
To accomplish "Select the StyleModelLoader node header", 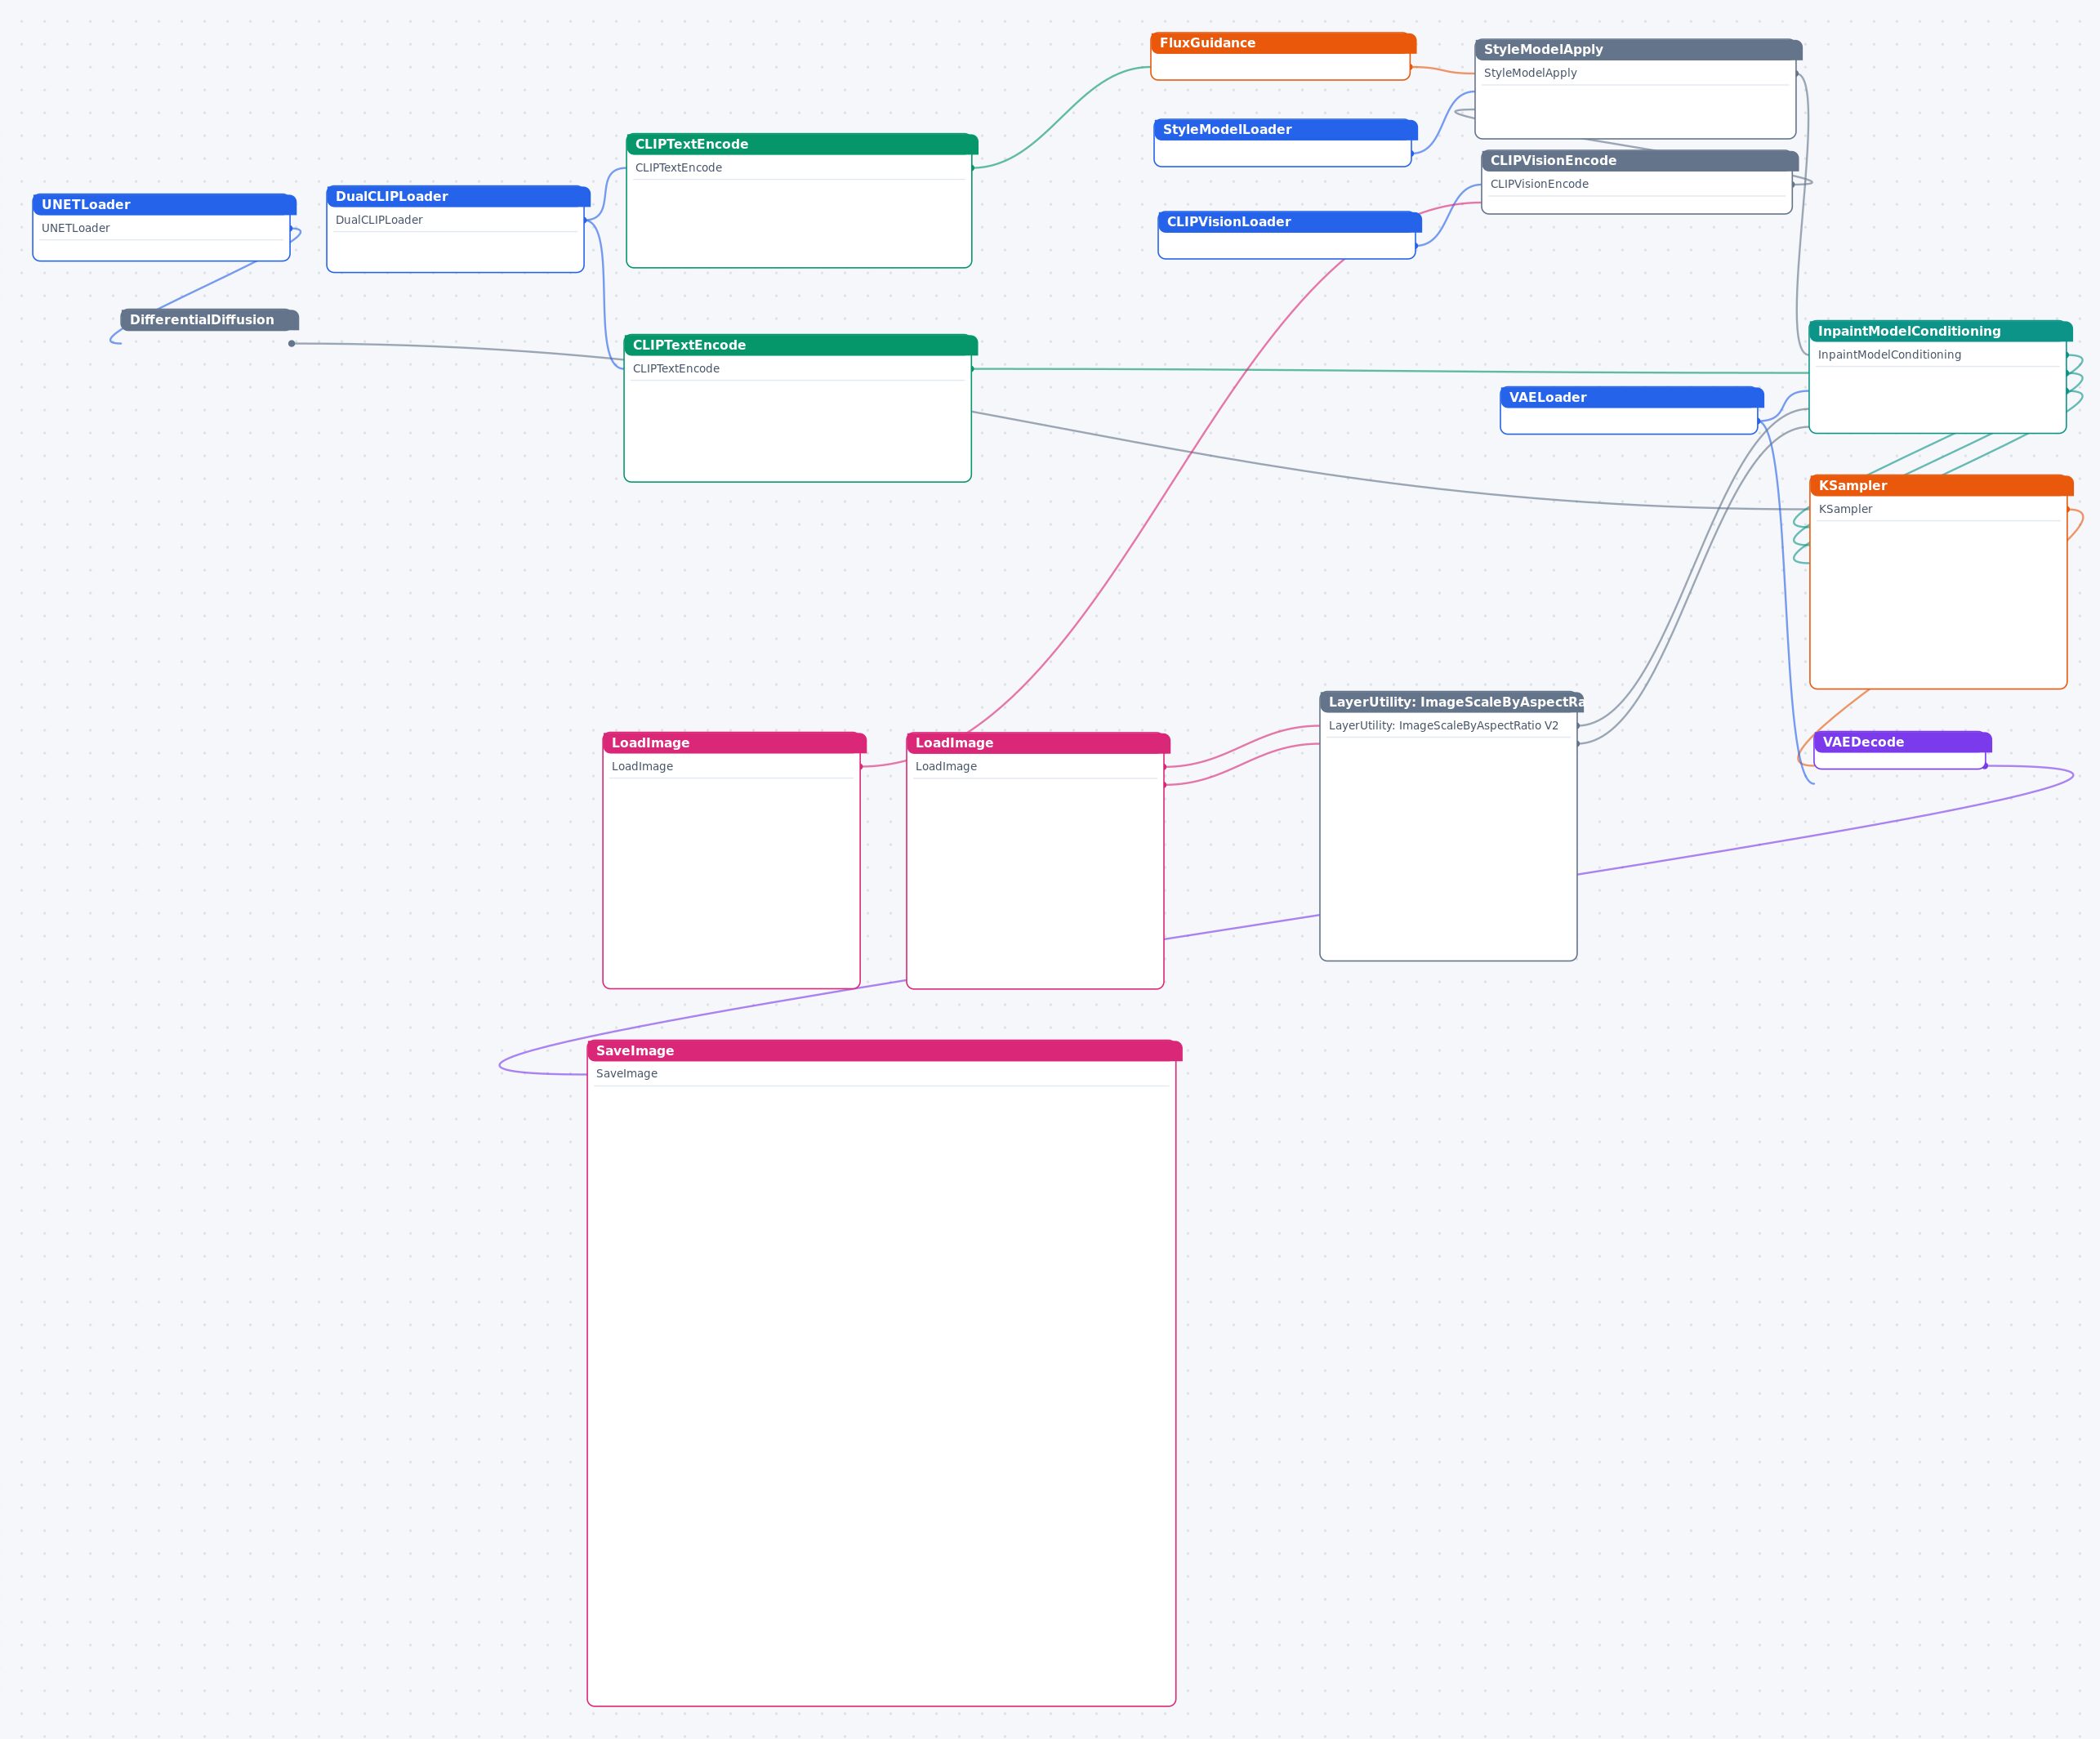I will point(1285,129).
